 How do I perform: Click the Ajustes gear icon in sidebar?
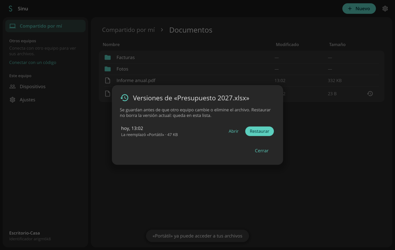pos(12,99)
